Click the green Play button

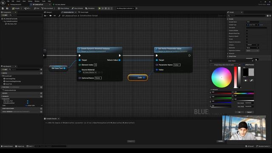99,8
